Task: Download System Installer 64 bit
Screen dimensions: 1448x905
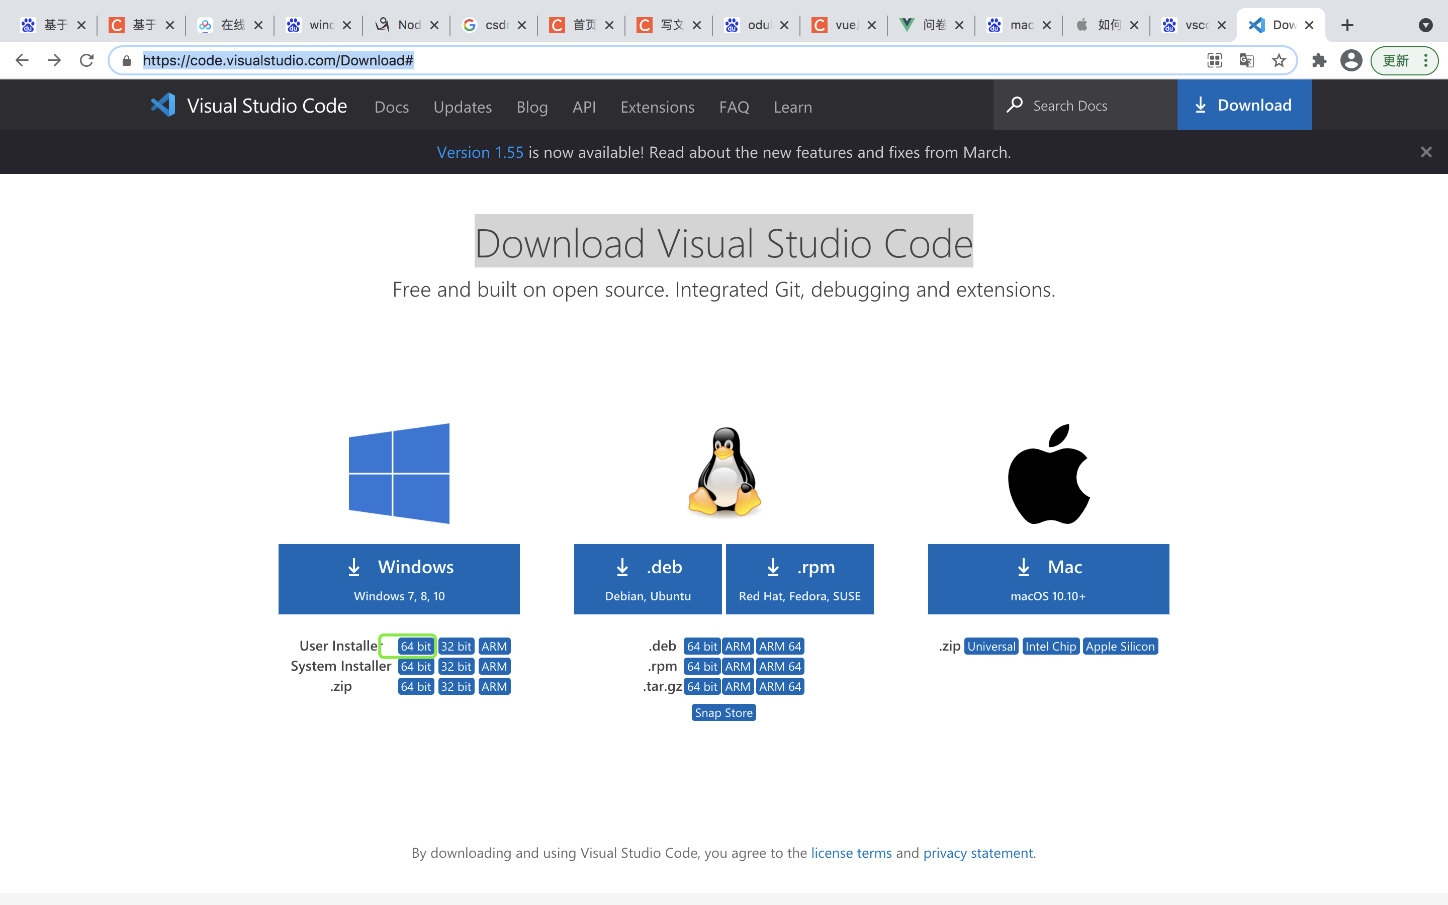Action: tap(416, 666)
